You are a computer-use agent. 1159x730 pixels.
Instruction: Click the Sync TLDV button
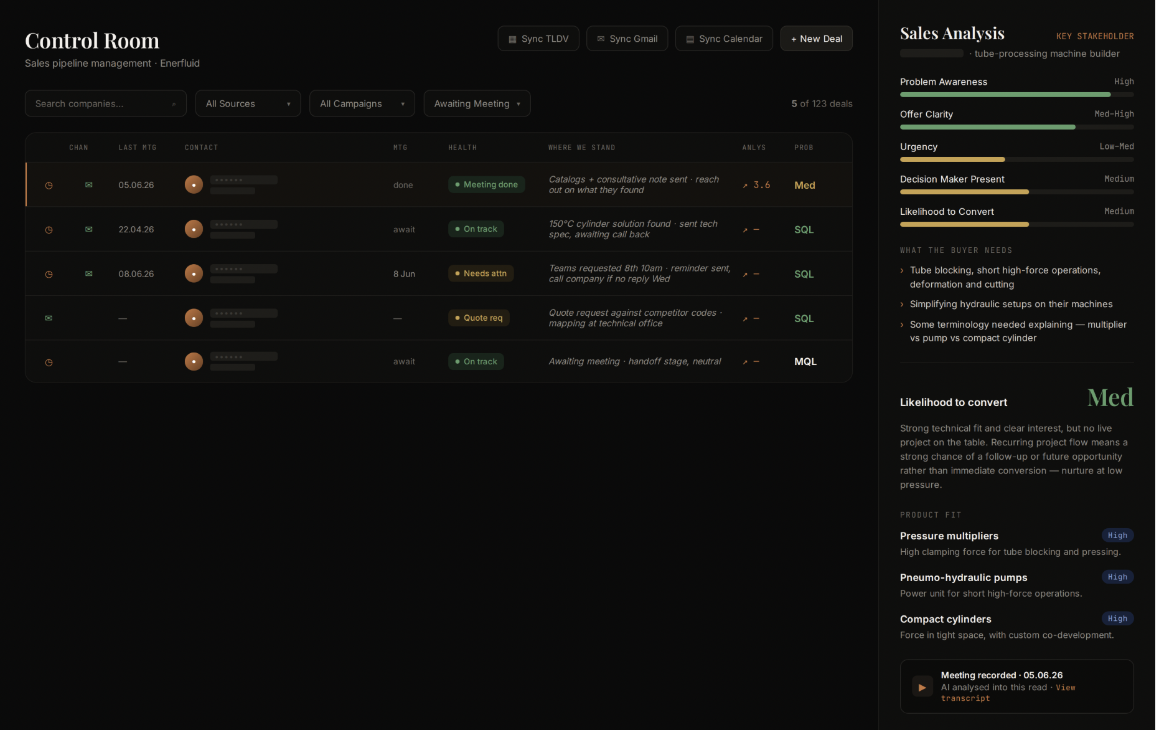click(x=538, y=39)
